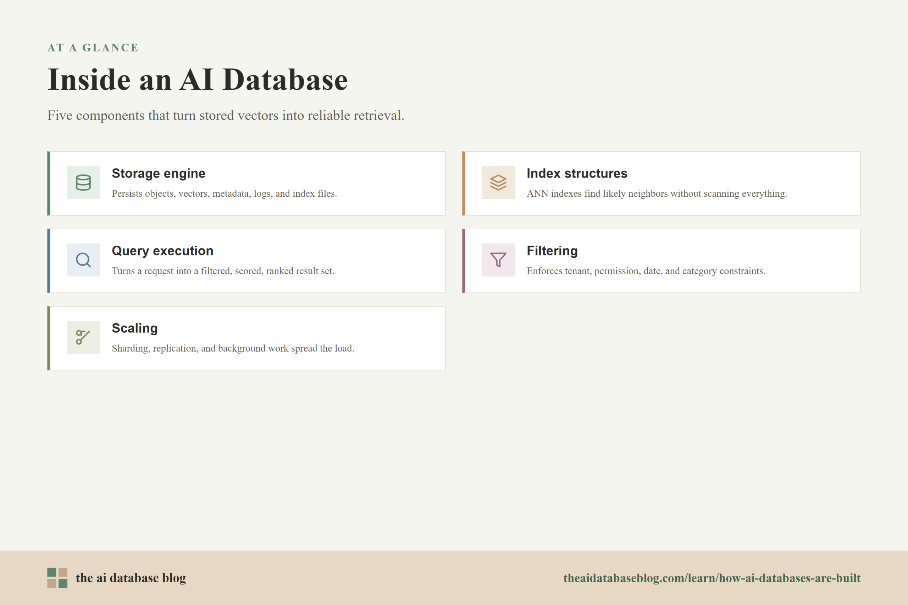Click the 'Five components that turn' subtitle
The image size is (908, 605).
point(226,116)
